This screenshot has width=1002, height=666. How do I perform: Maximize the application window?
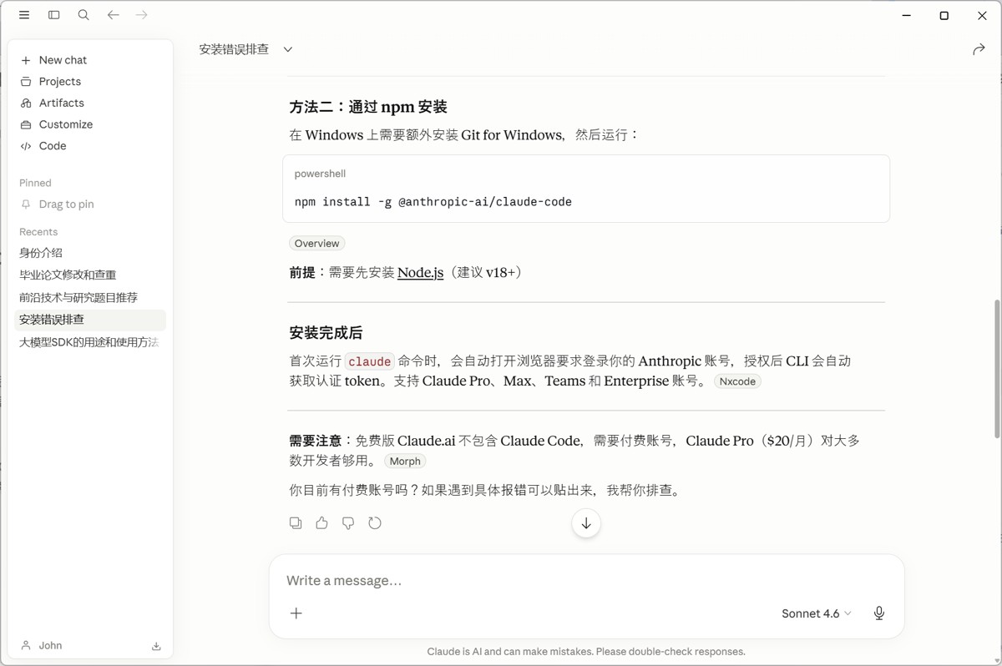pyautogui.click(x=944, y=15)
